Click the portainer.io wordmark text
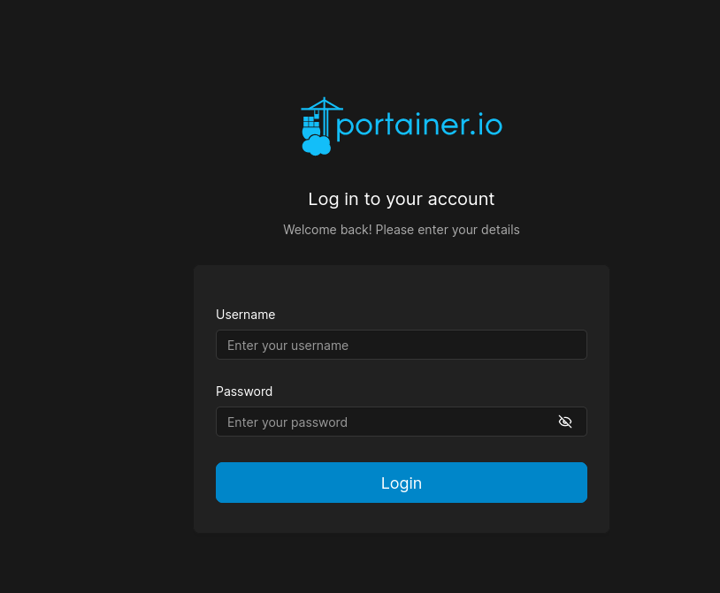720x593 pixels. tap(419, 125)
